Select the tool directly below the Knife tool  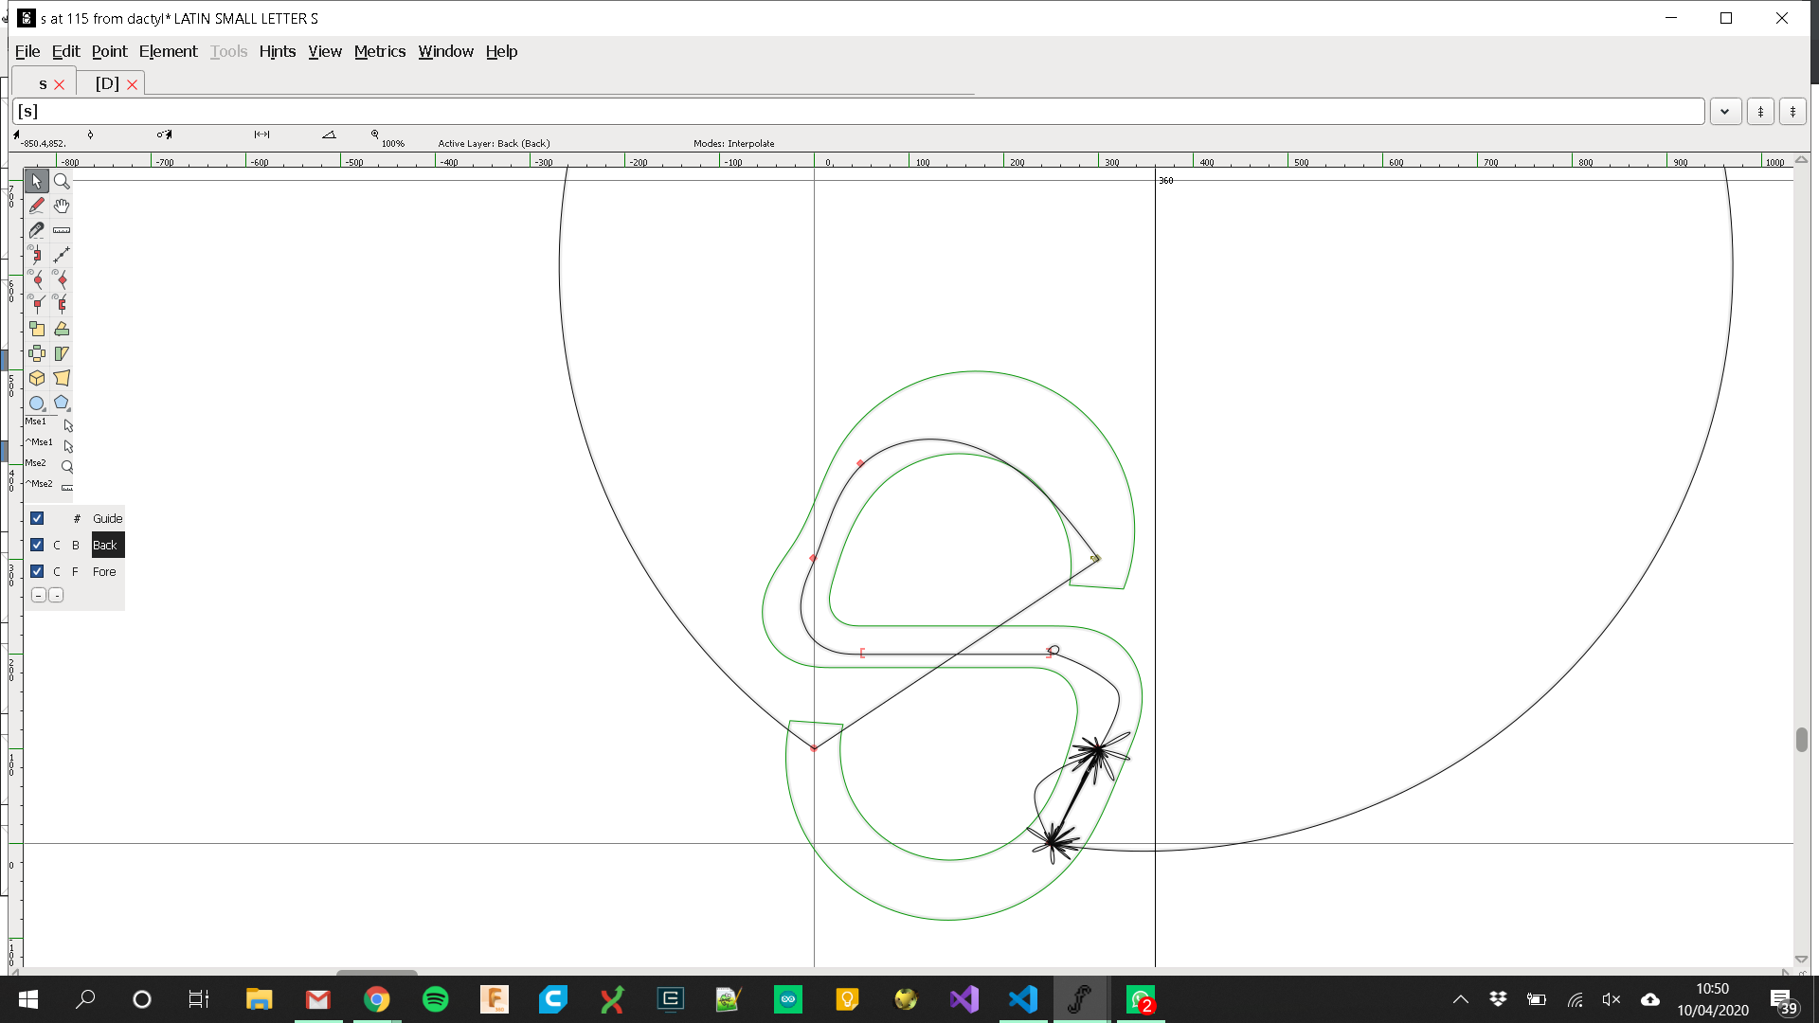[37, 255]
